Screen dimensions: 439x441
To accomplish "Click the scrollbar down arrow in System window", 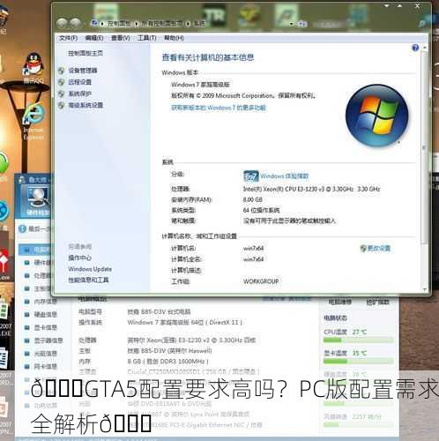I will click(x=425, y=289).
